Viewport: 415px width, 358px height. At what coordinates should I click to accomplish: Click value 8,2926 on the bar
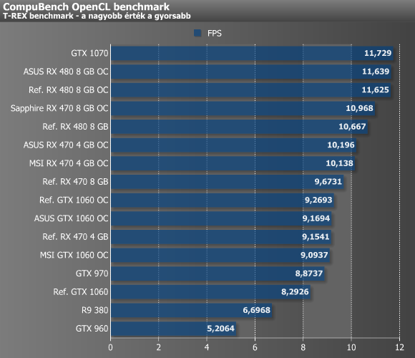coord(295,291)
